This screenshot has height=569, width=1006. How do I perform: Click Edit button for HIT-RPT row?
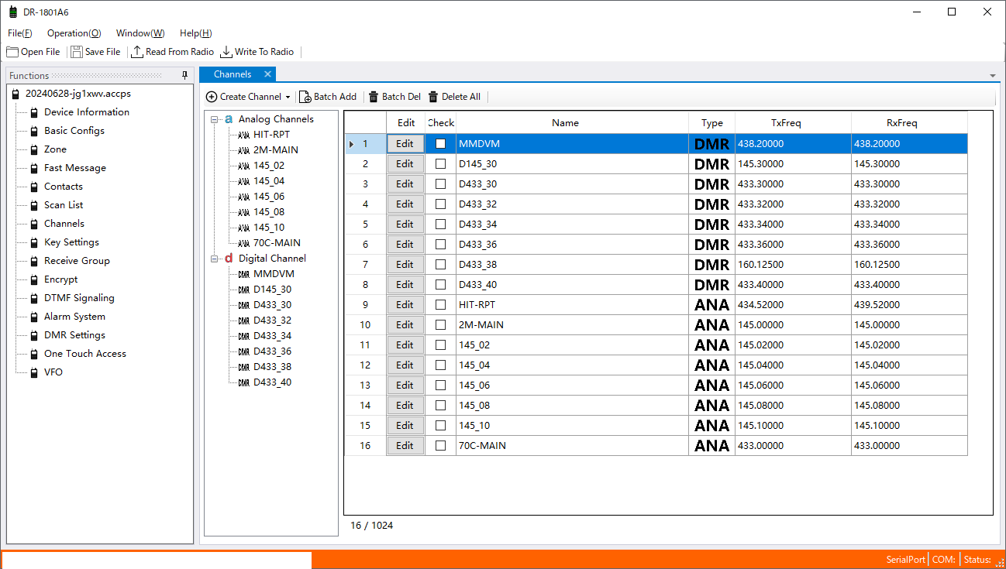405,305
